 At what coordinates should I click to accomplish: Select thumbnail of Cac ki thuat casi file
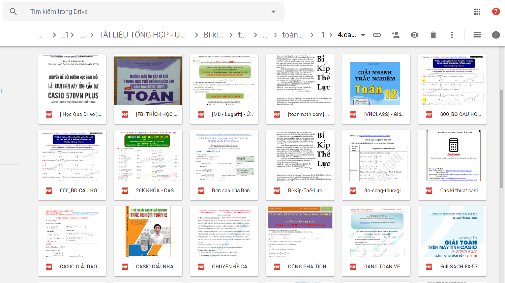pos(452,156)
